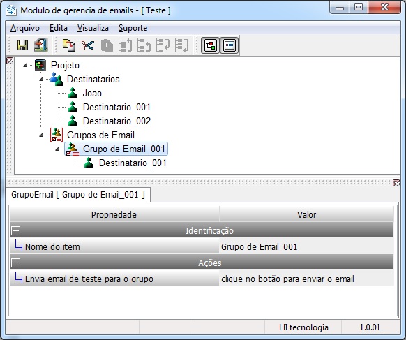Open the Suporte menu
This screenshot has height=340, width=406.
(133, 28)
